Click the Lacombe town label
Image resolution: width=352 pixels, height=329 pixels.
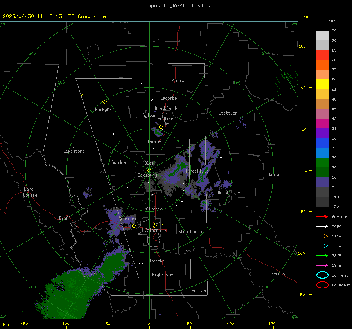tap(169, 98)
